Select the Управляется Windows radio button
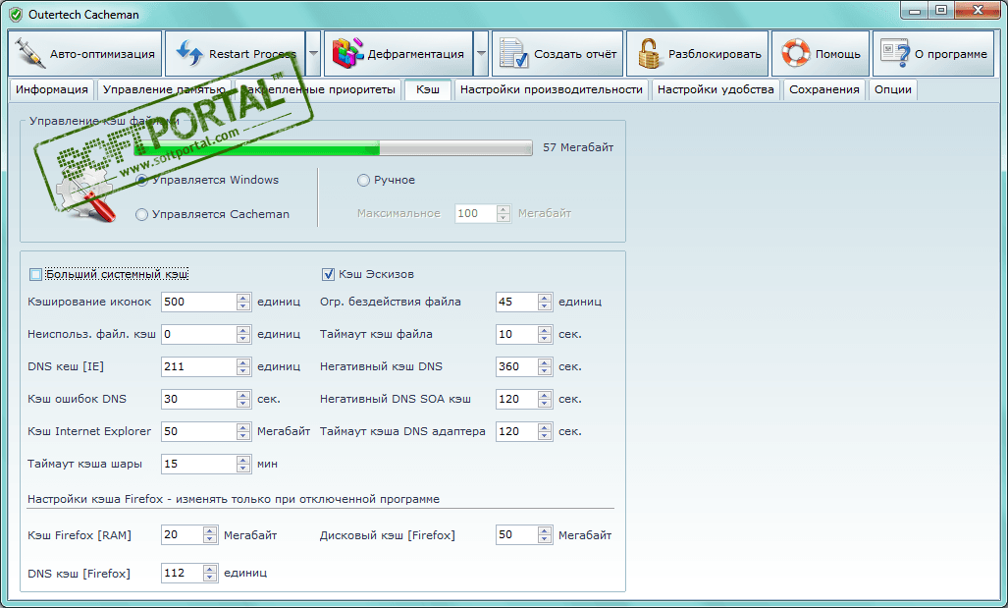This screenshot has height=608, width=1008. tap(142, 180)
